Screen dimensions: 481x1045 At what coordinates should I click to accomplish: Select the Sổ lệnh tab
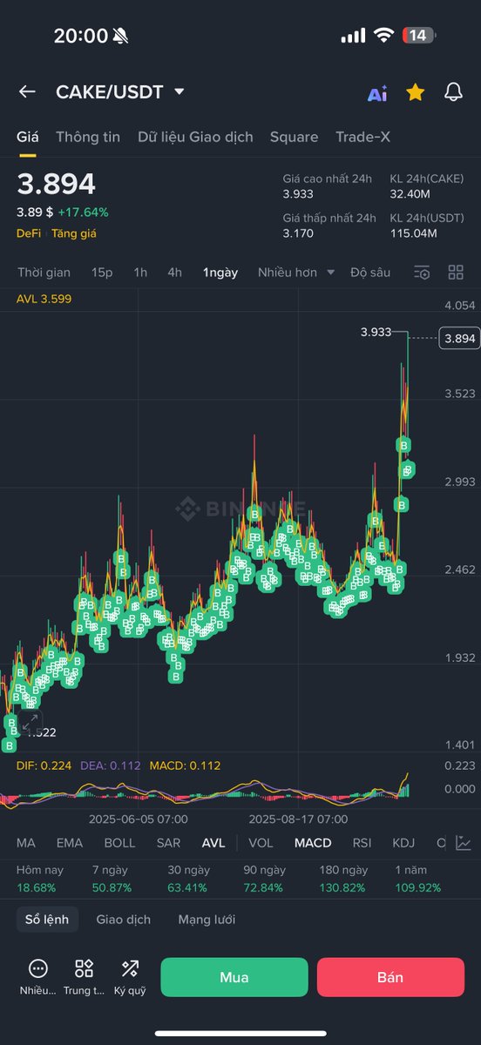[47, 920]
